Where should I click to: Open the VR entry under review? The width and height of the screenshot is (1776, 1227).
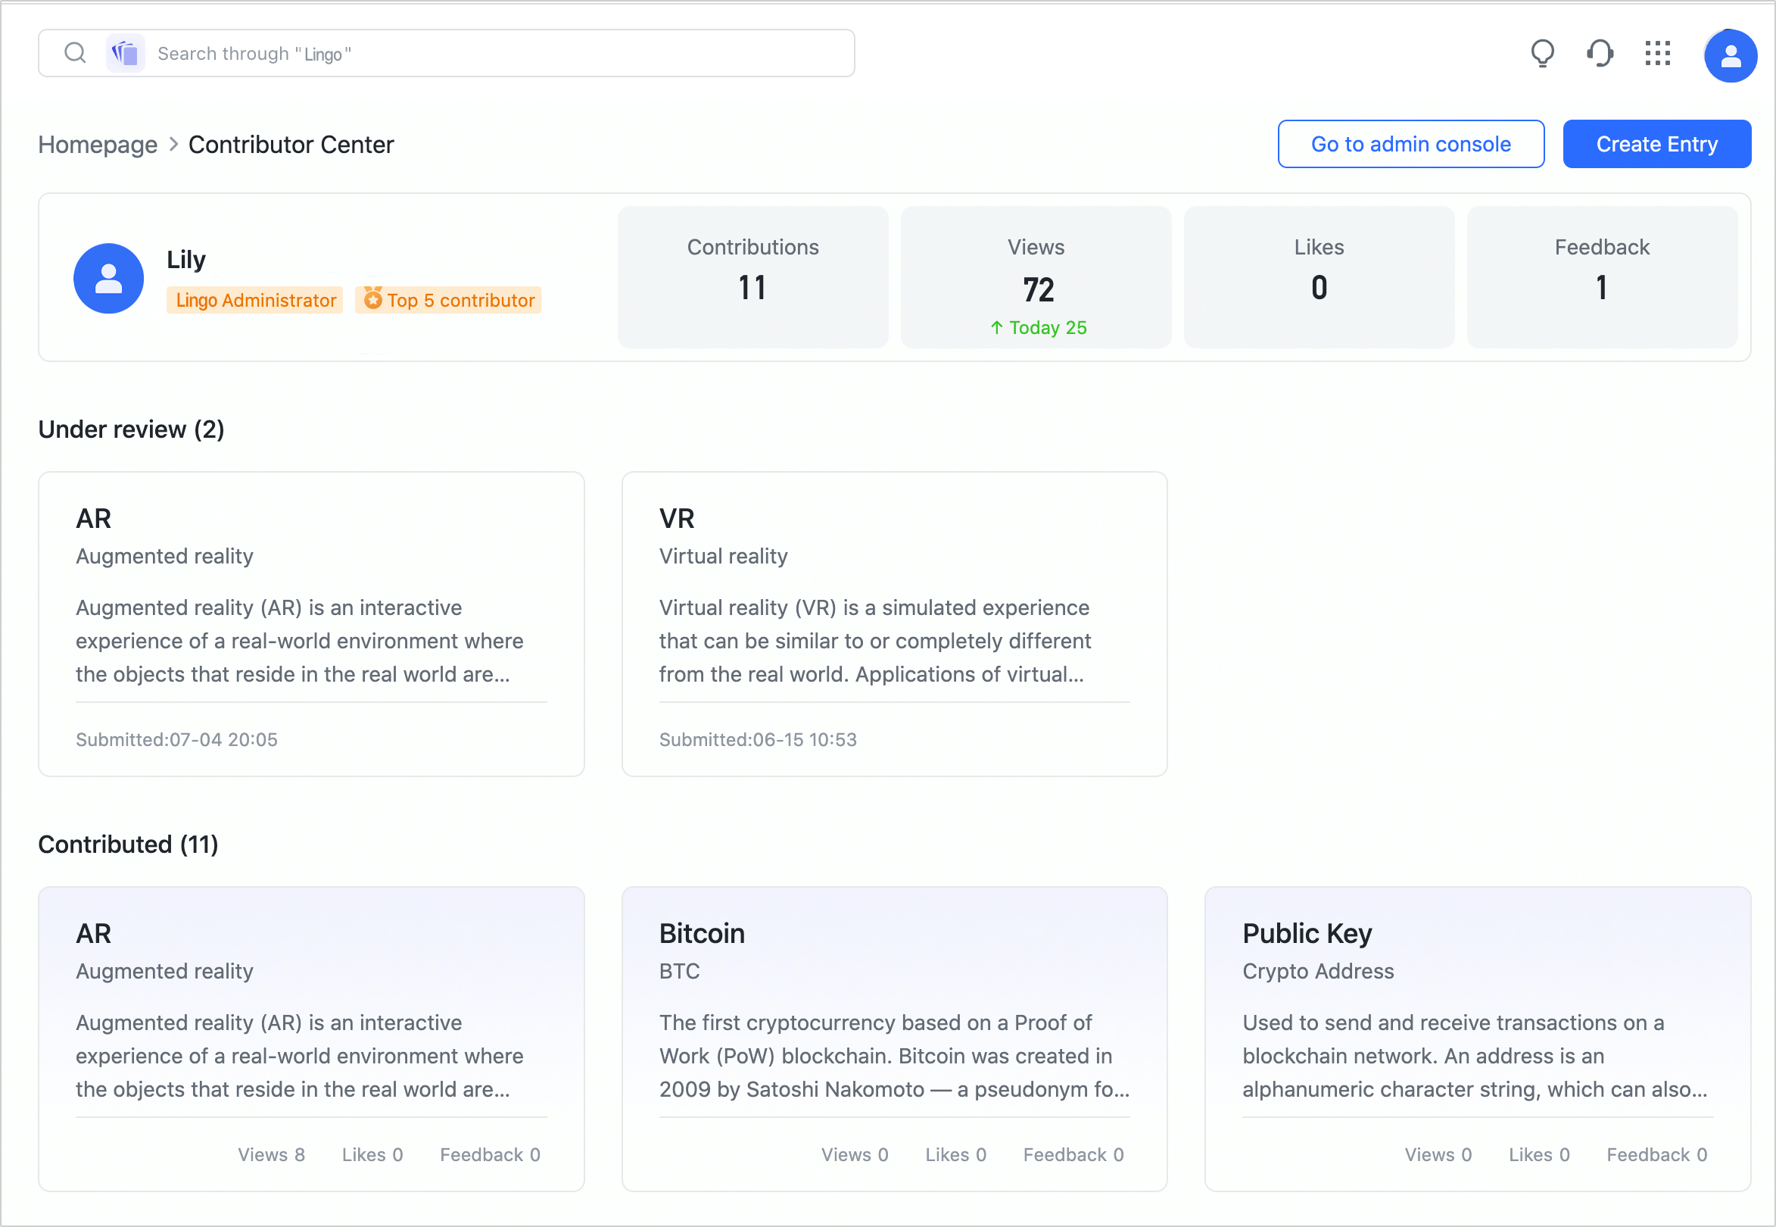point(894,623)
